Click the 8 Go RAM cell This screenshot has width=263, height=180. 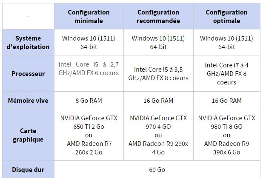click(x=89, y=100)
